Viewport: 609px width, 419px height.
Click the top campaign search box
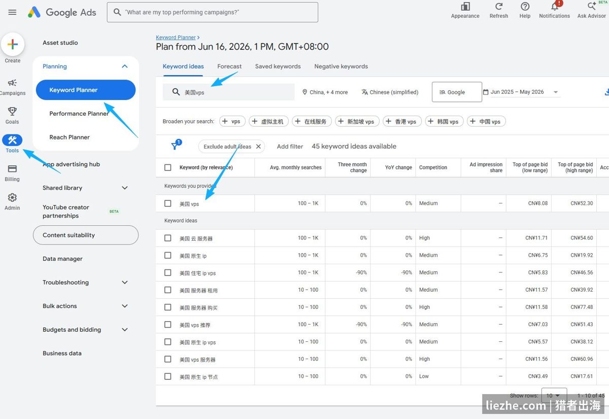pos(213,12)
